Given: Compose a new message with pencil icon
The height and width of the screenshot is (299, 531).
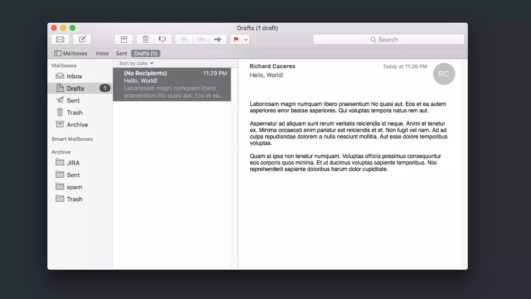Looking at the screenshot, I should click(82, 39).
